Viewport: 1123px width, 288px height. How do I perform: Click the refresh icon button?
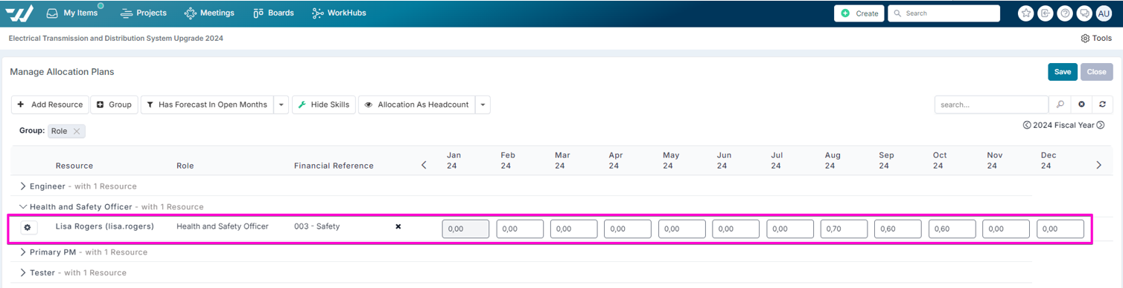click(x=1102, y=105)
